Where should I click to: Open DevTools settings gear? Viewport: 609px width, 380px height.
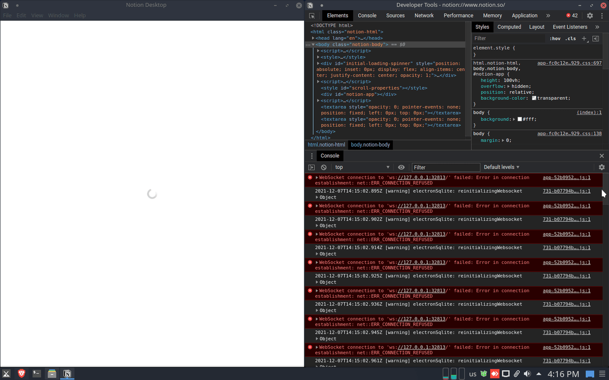590,15
